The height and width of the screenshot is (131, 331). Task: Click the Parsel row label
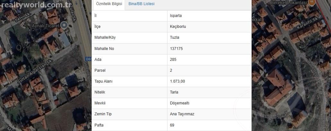100,70
